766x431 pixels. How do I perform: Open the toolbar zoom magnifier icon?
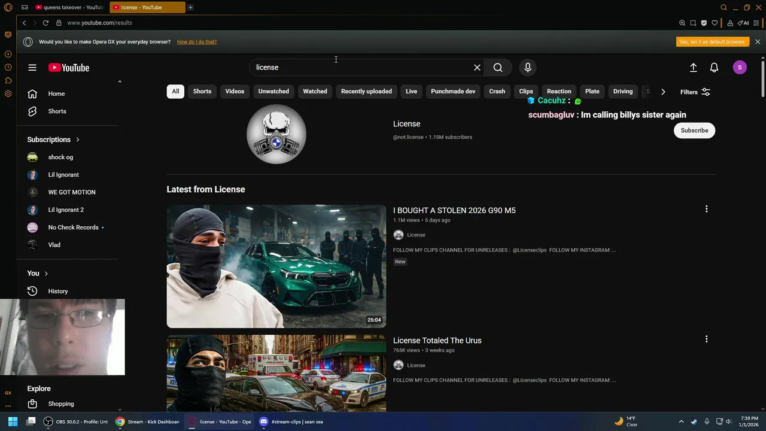pyautogui.click(x=682, y=23)
